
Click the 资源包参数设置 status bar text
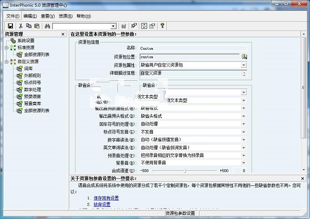coord(180,213)
